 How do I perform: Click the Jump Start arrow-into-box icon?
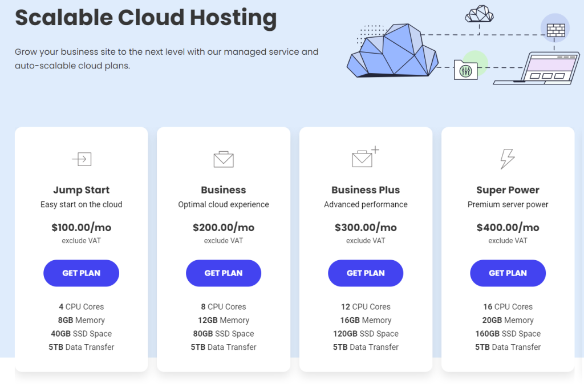point(82,159)
